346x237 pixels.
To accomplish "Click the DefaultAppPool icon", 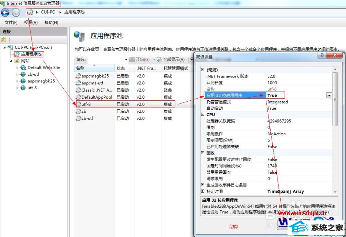I will [78, 97].
